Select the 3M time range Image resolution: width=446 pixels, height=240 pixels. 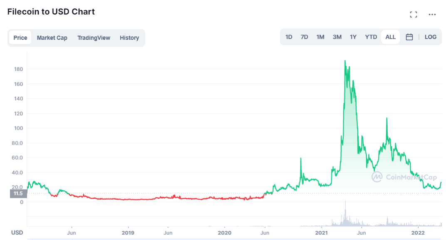[337, 37]
